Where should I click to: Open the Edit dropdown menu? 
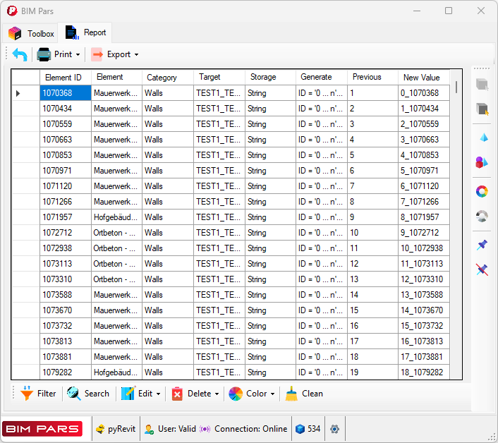pyautogui.click(x=141, y=394)
